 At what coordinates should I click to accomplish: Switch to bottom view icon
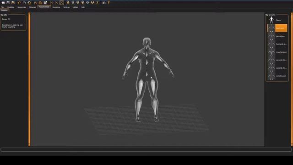pyautogui.click(x=92, y=3)
